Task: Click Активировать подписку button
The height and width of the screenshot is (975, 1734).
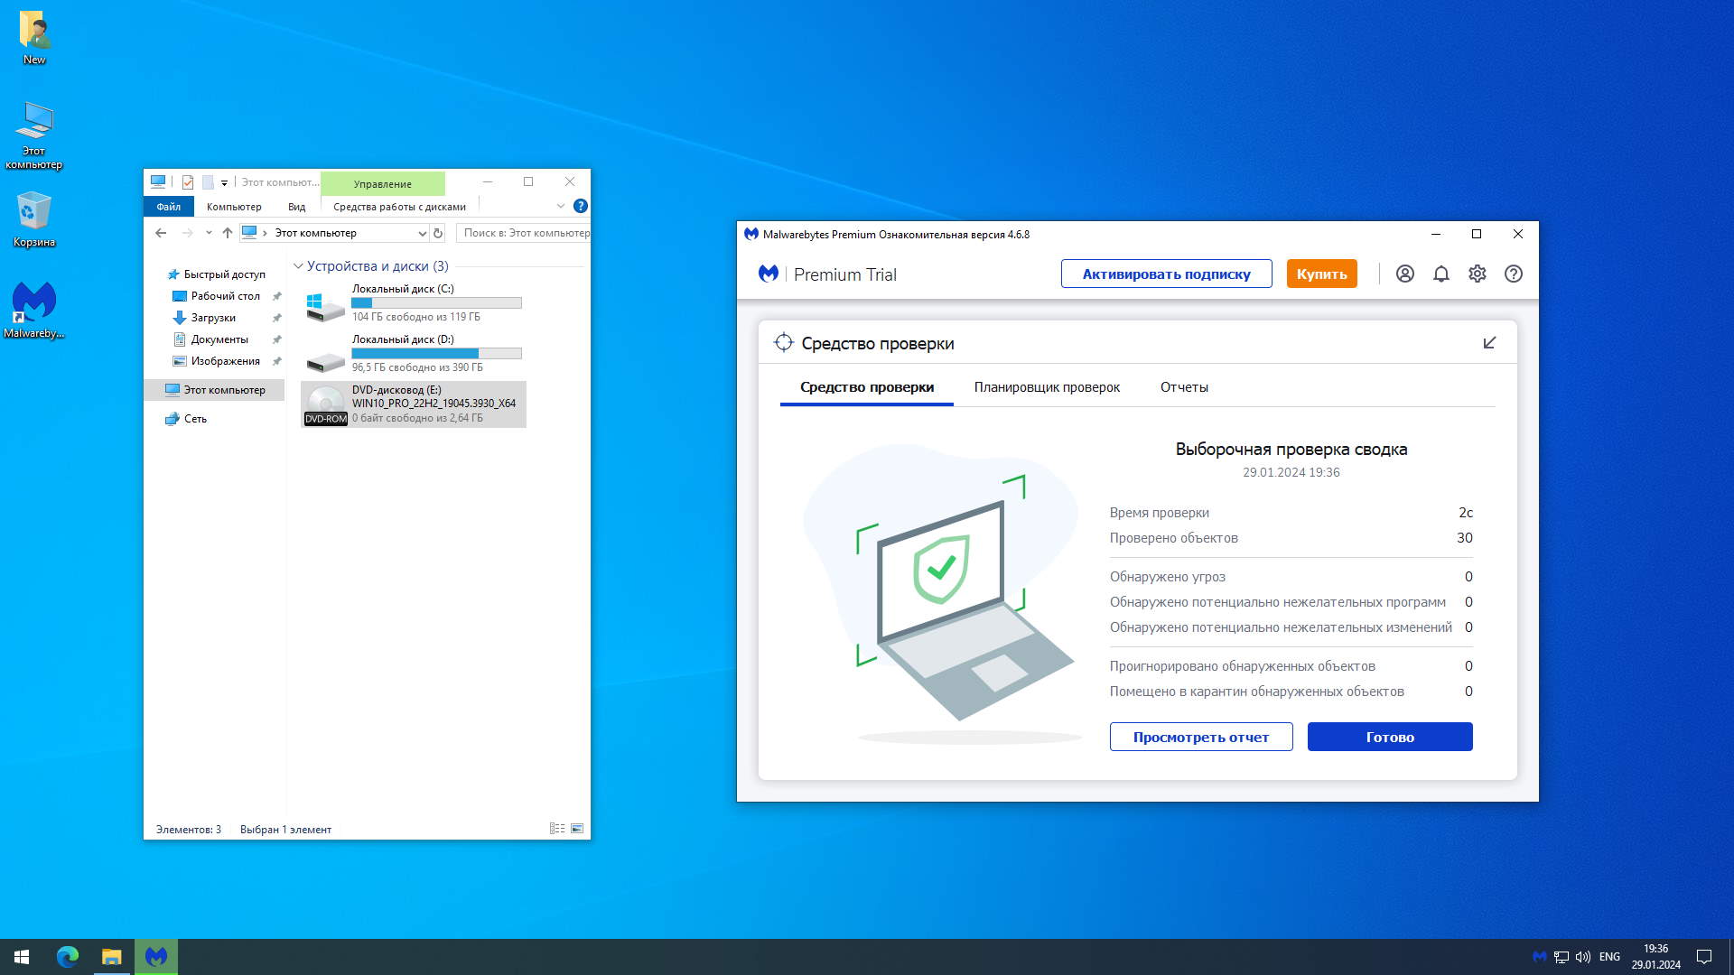Action: [1166, 274]
